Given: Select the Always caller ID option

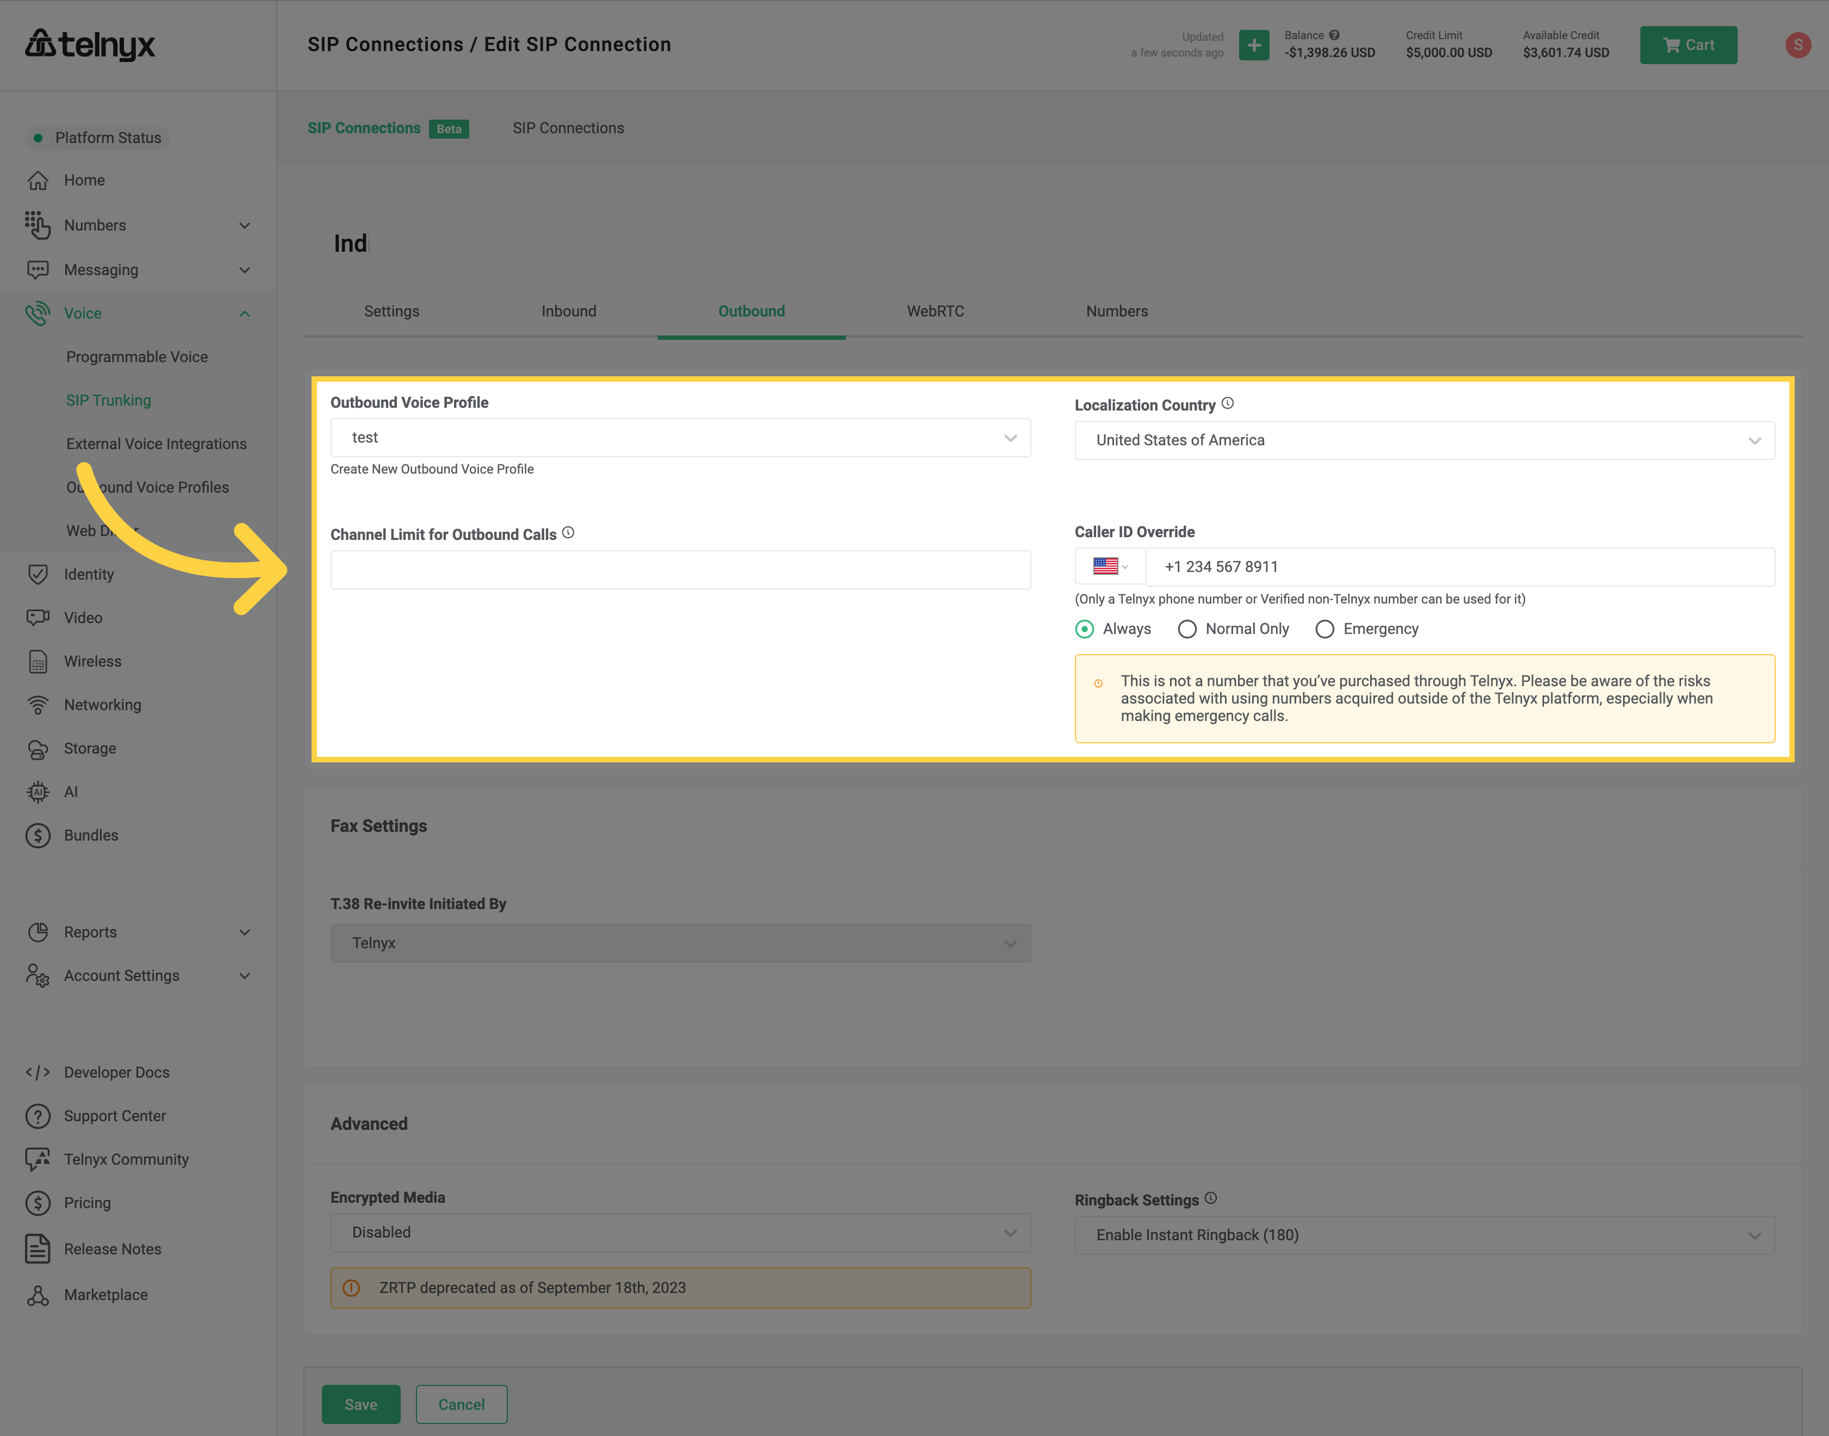Looking at the screenshot, I should click(1084, 629).
